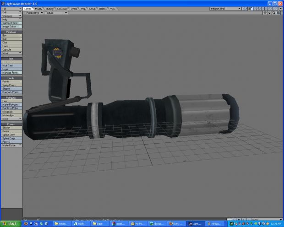284x227 pixels.
Task: Select the Sketch curve tool
Action: pyautogui.click(x=11, y=128)
